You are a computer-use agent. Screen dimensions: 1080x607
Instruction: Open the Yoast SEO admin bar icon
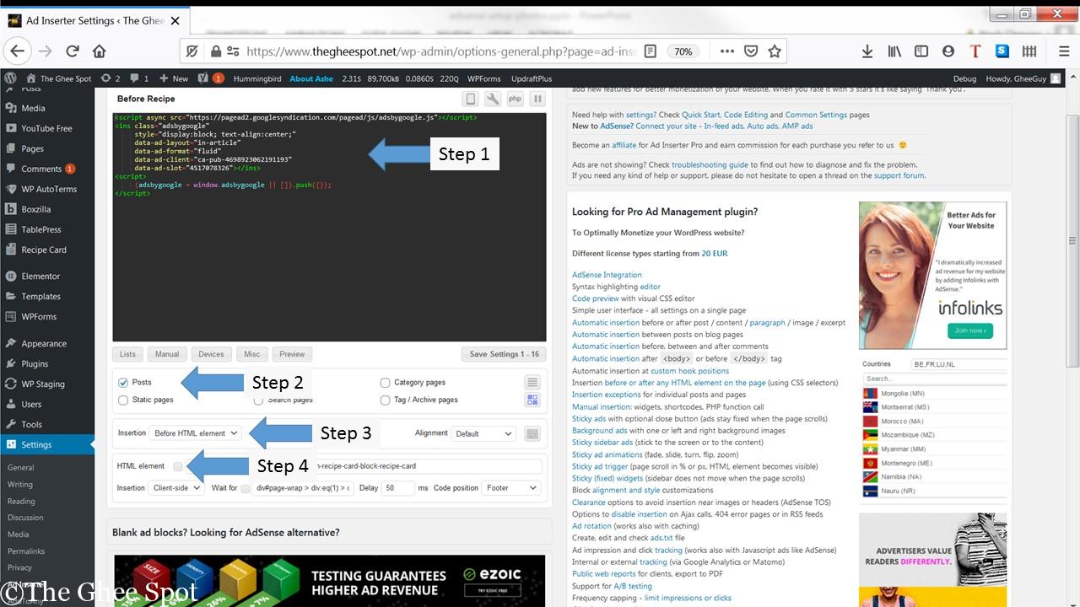click(202, 78)
